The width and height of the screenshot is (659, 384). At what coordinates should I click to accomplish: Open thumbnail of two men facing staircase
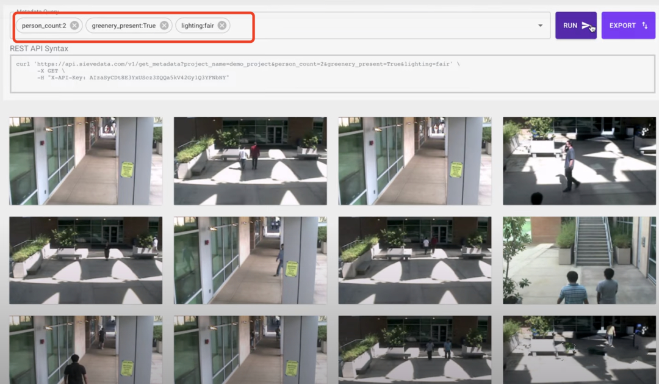579,260
